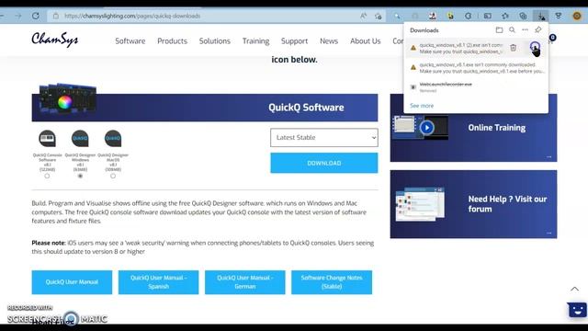588x331 pixels.
Task: Reload the page with the refresh icon
Action: (36, 16)
